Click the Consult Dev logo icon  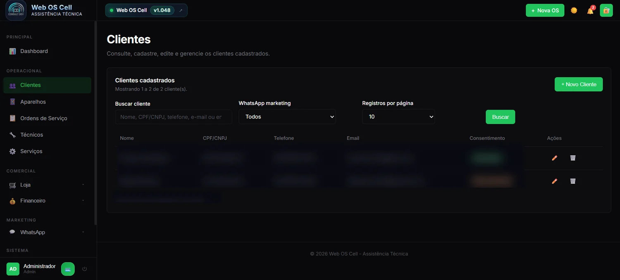tap(16, 10)
